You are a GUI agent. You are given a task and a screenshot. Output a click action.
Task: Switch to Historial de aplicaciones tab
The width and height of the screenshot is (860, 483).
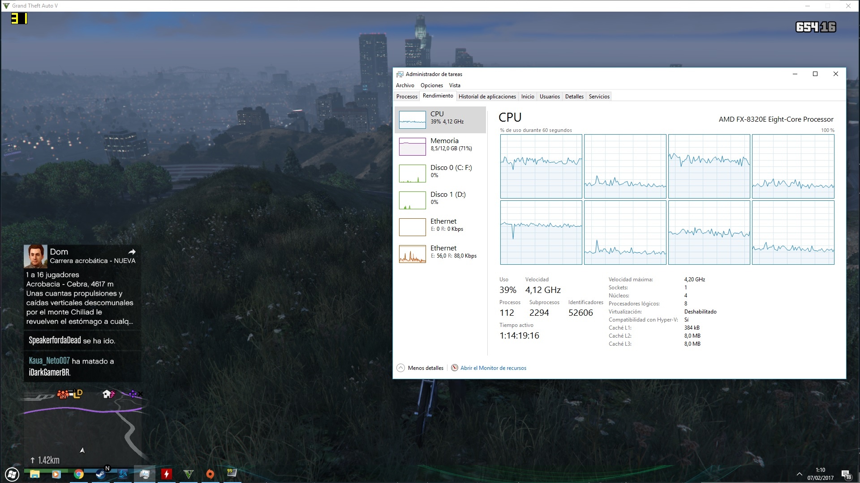[x=487, y=97]
